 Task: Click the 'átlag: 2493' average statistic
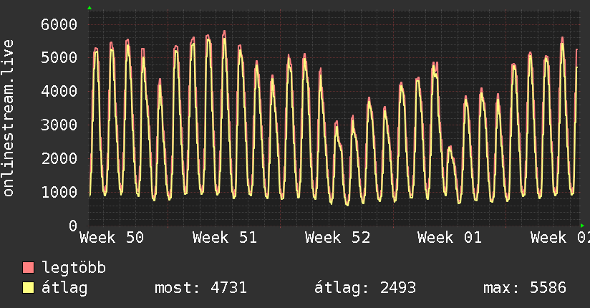tap(365, 289)
